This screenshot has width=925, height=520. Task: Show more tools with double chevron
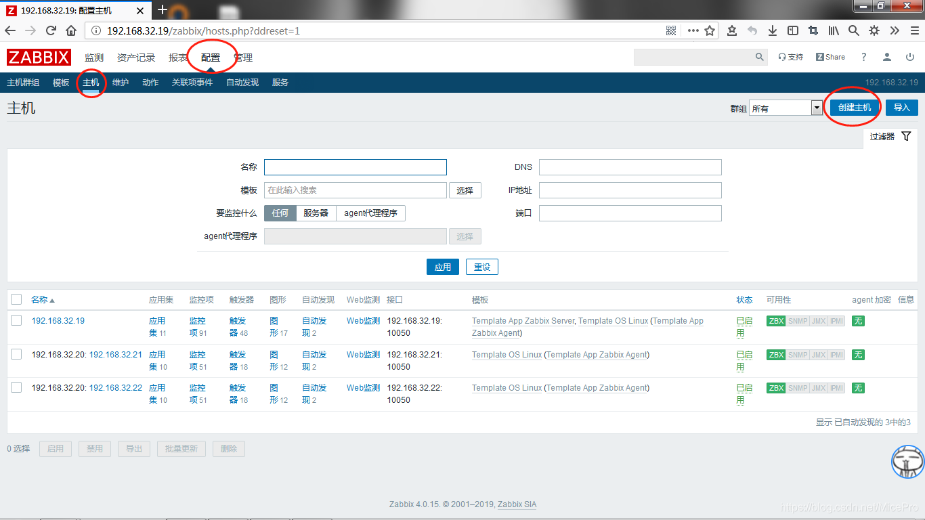click(x=895, y=30)
